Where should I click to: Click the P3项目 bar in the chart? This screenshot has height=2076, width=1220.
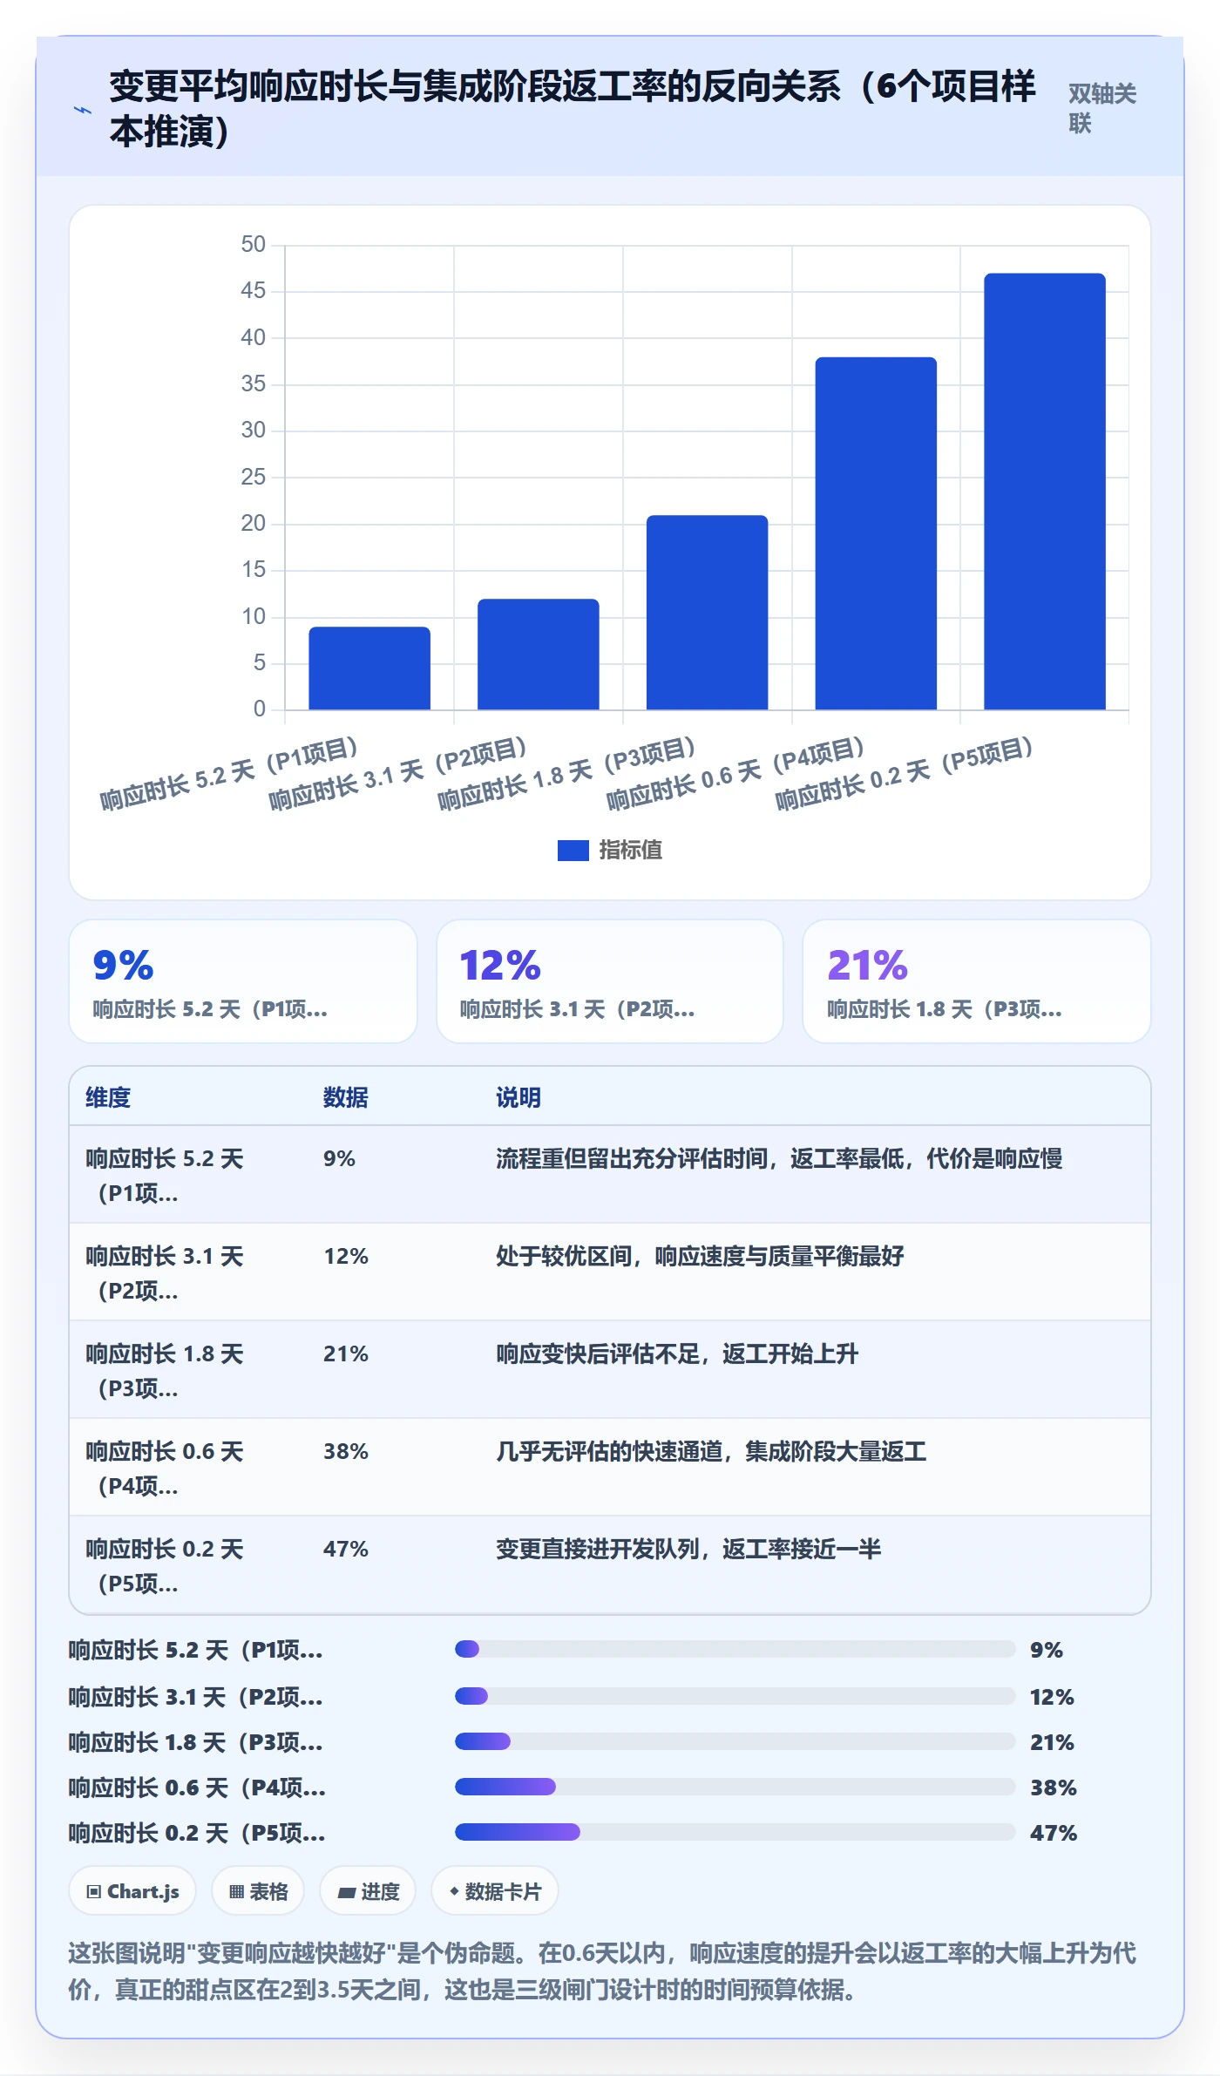(707, 612)
